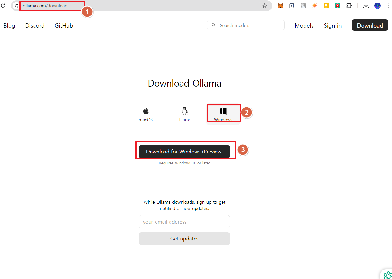Click the Download Ollama heading
392x279 pixels.
[x=184, y=84]
